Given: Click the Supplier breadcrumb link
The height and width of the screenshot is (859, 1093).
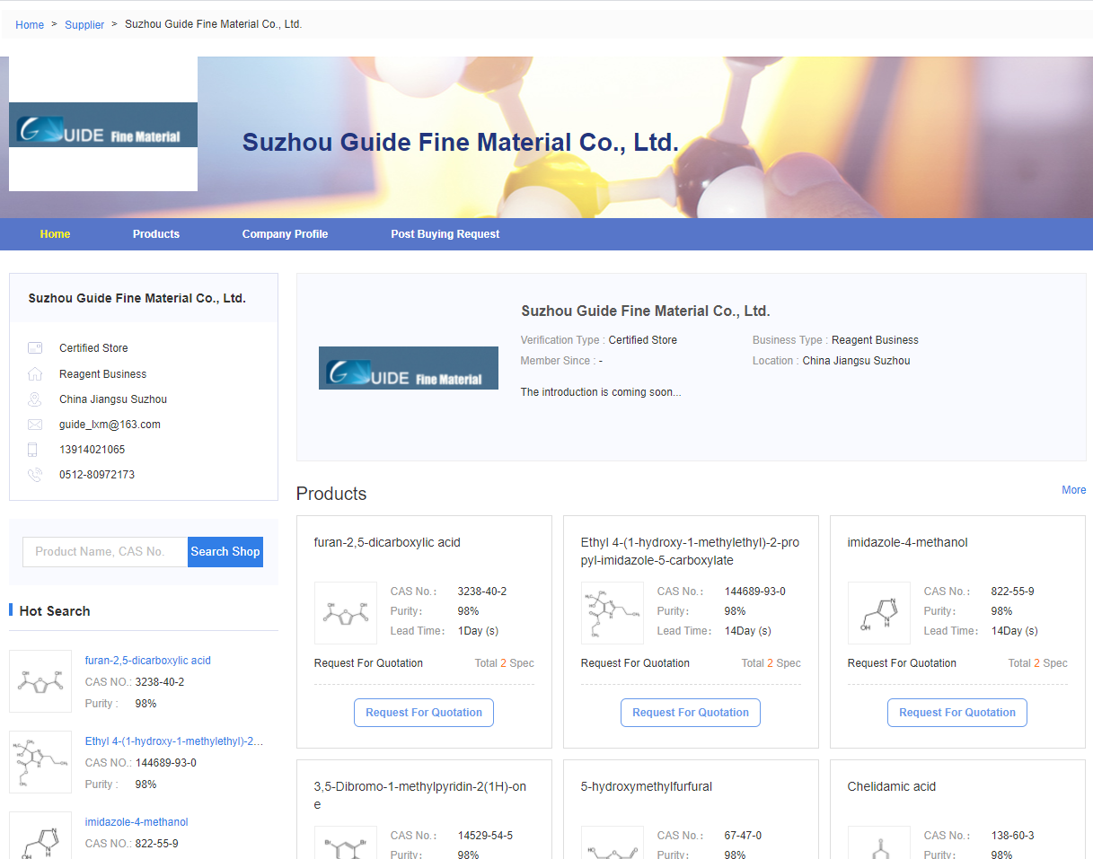Looking at the screenshot, I should [84, 24].
